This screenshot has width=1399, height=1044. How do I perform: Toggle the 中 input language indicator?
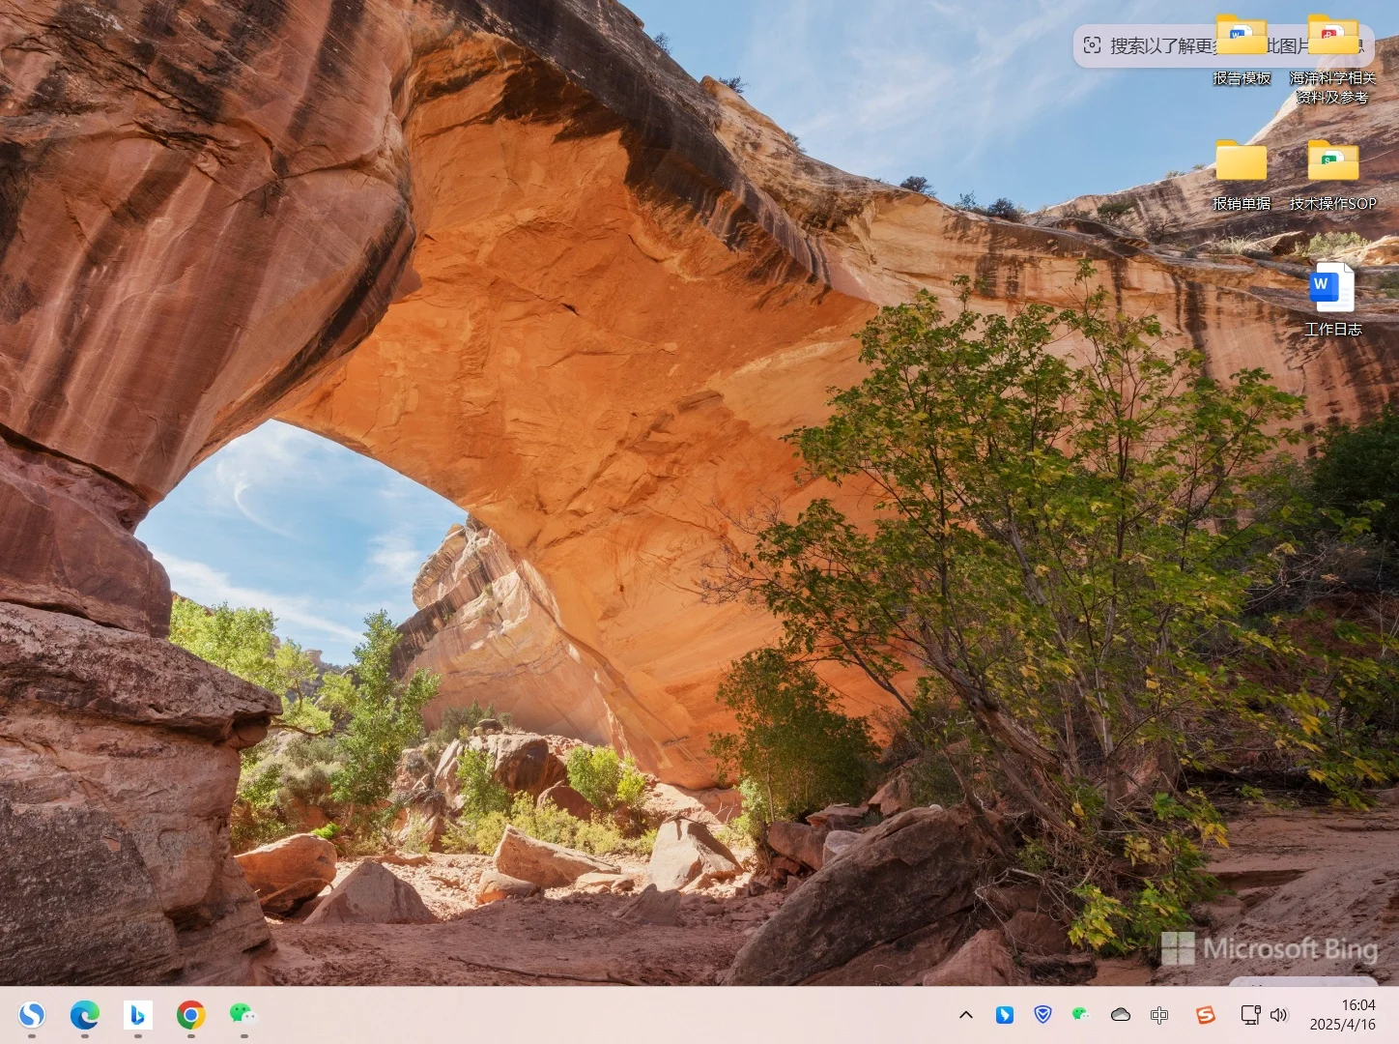pyautogui.click(x=1159, y=1015)
